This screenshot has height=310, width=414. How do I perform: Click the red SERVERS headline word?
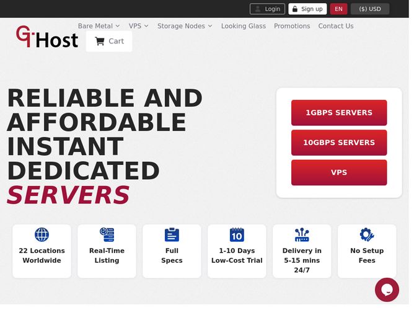pos(68,195)
